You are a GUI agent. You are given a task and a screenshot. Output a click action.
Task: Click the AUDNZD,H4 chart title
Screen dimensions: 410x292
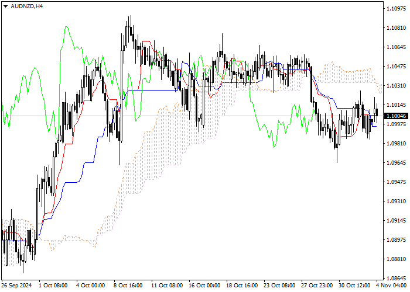point(27,6)
